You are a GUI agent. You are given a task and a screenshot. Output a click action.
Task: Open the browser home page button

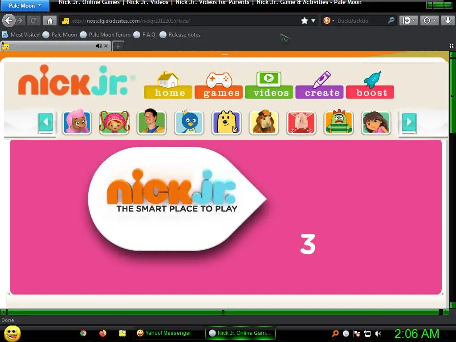click(x=50, y=20)
